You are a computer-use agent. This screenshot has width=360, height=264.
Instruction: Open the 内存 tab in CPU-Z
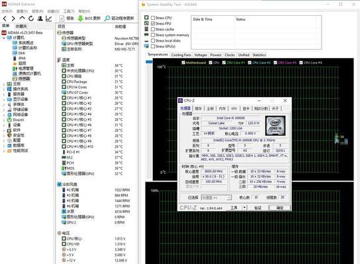coord(222,108)
